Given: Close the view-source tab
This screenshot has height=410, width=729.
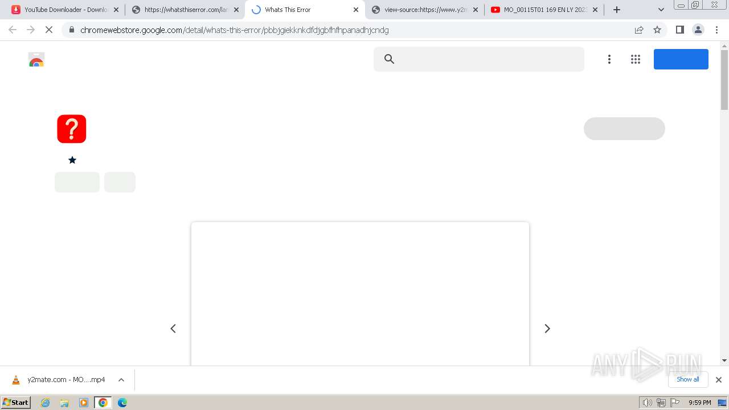Looking at the screenshot, I should point(476,10).
